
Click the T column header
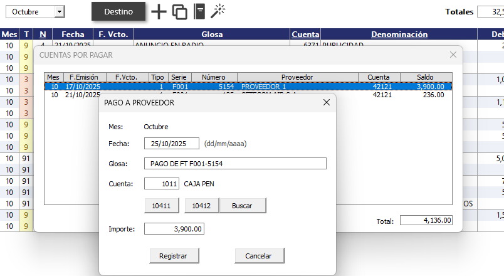(26, 34)
